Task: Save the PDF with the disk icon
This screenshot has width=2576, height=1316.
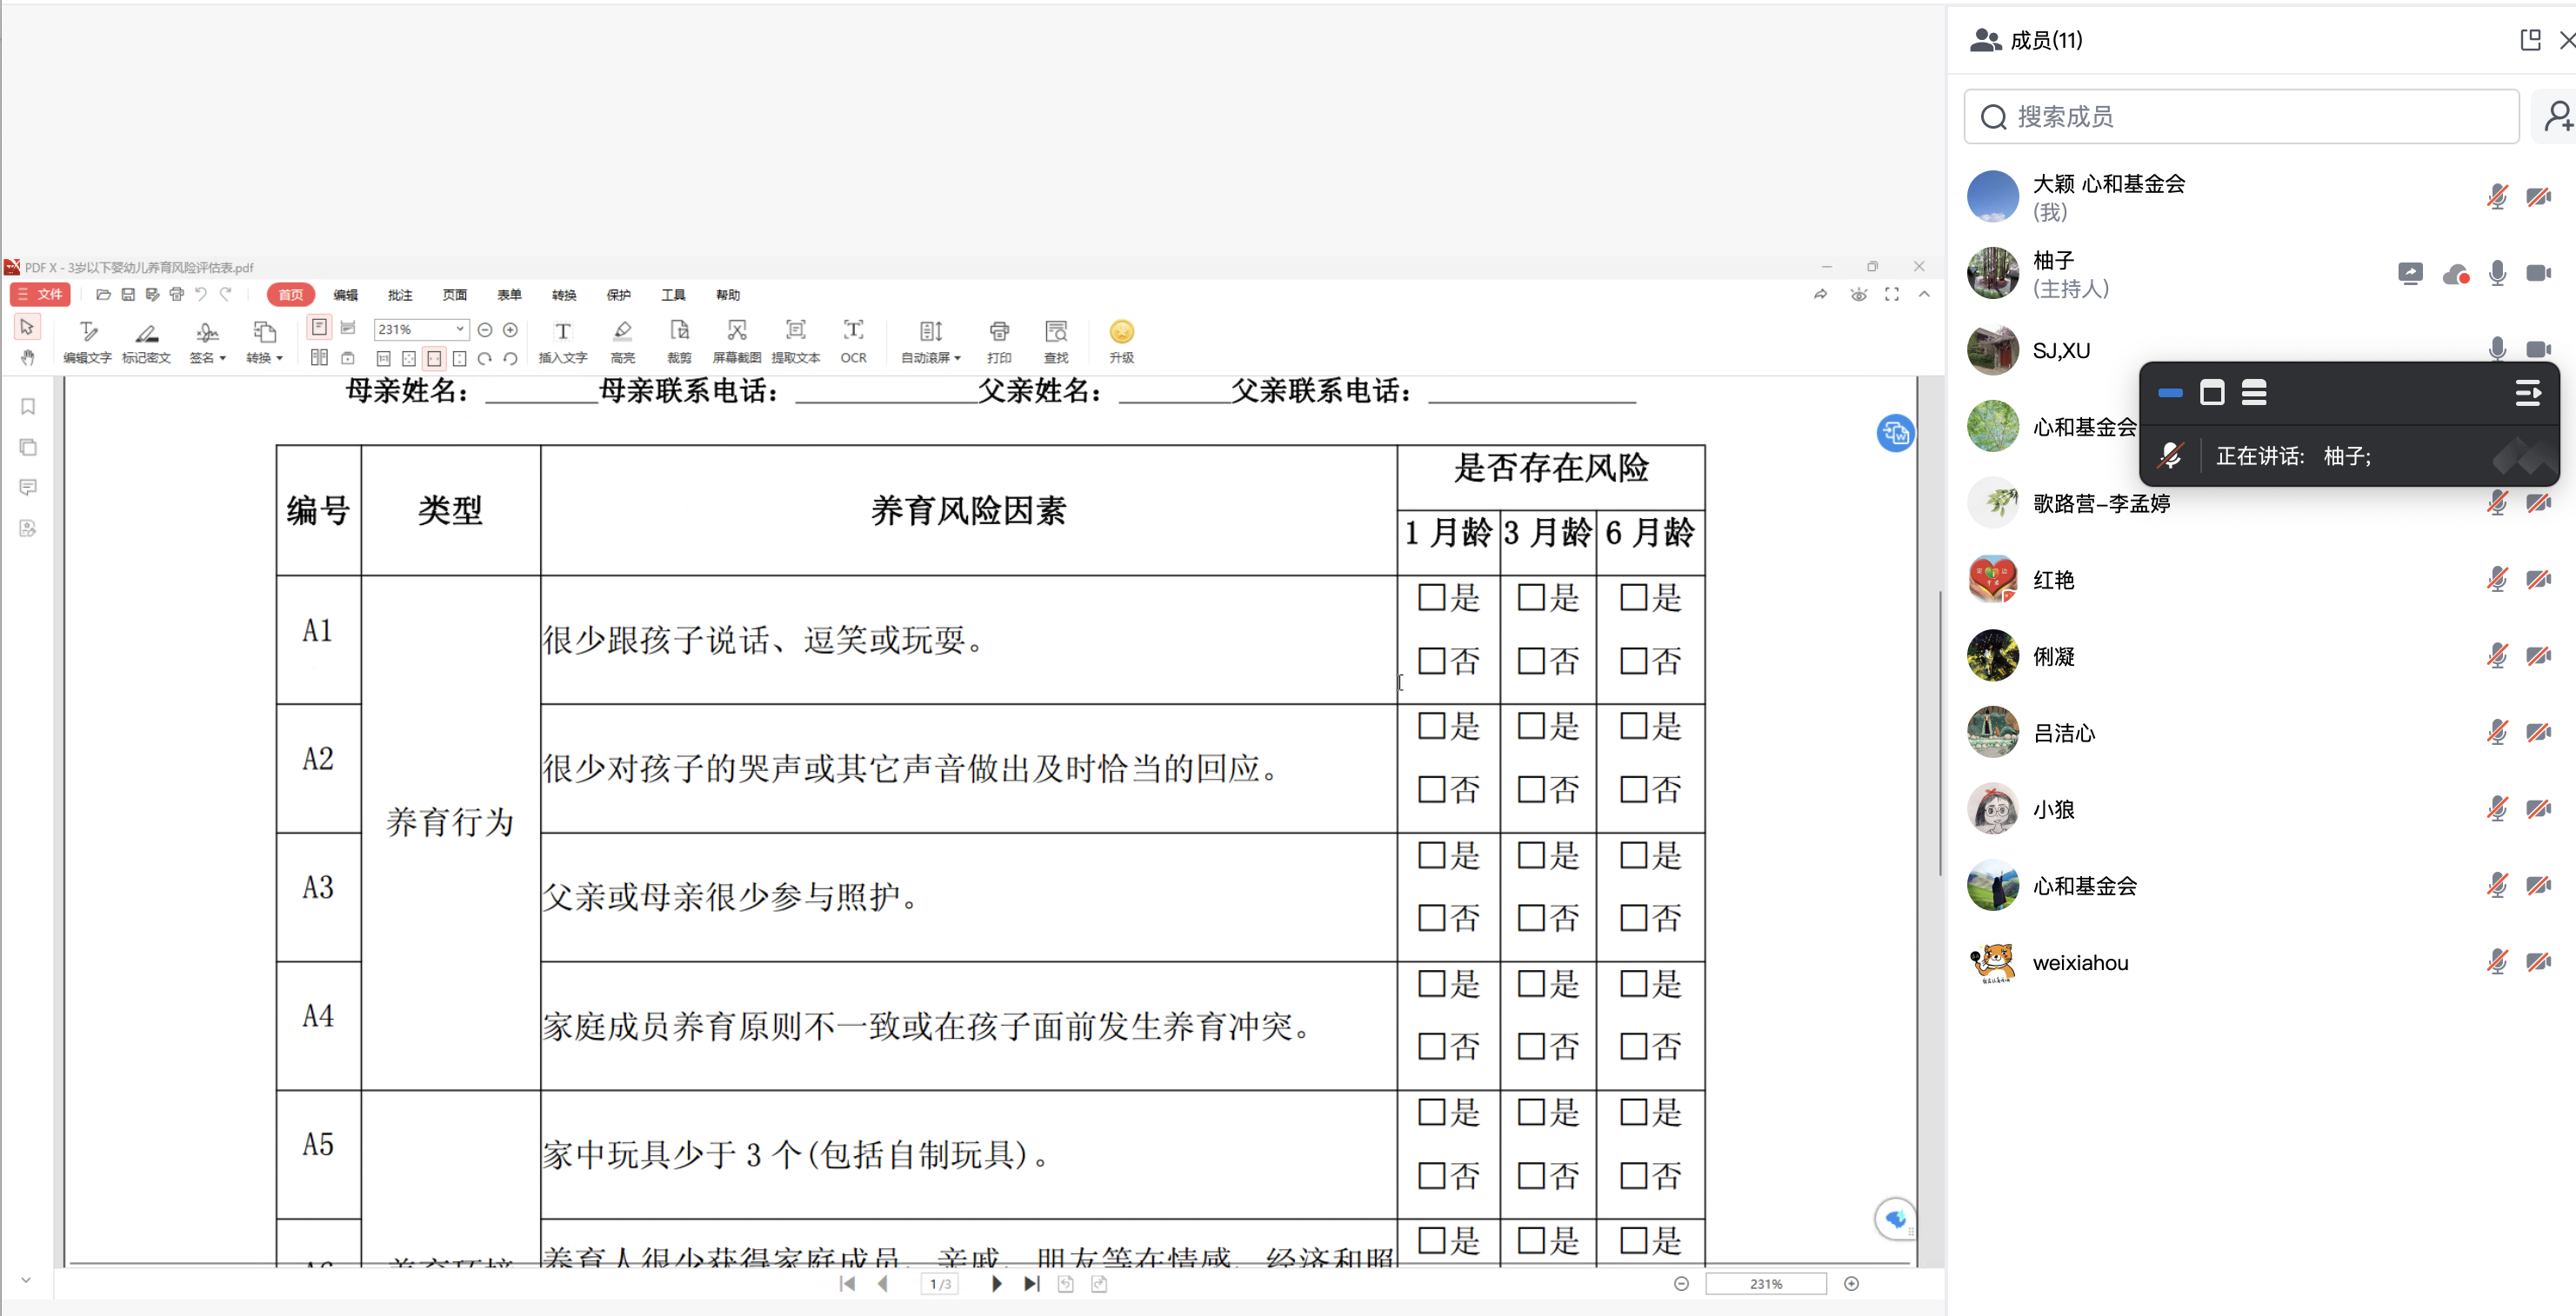Action: point(128,294)
